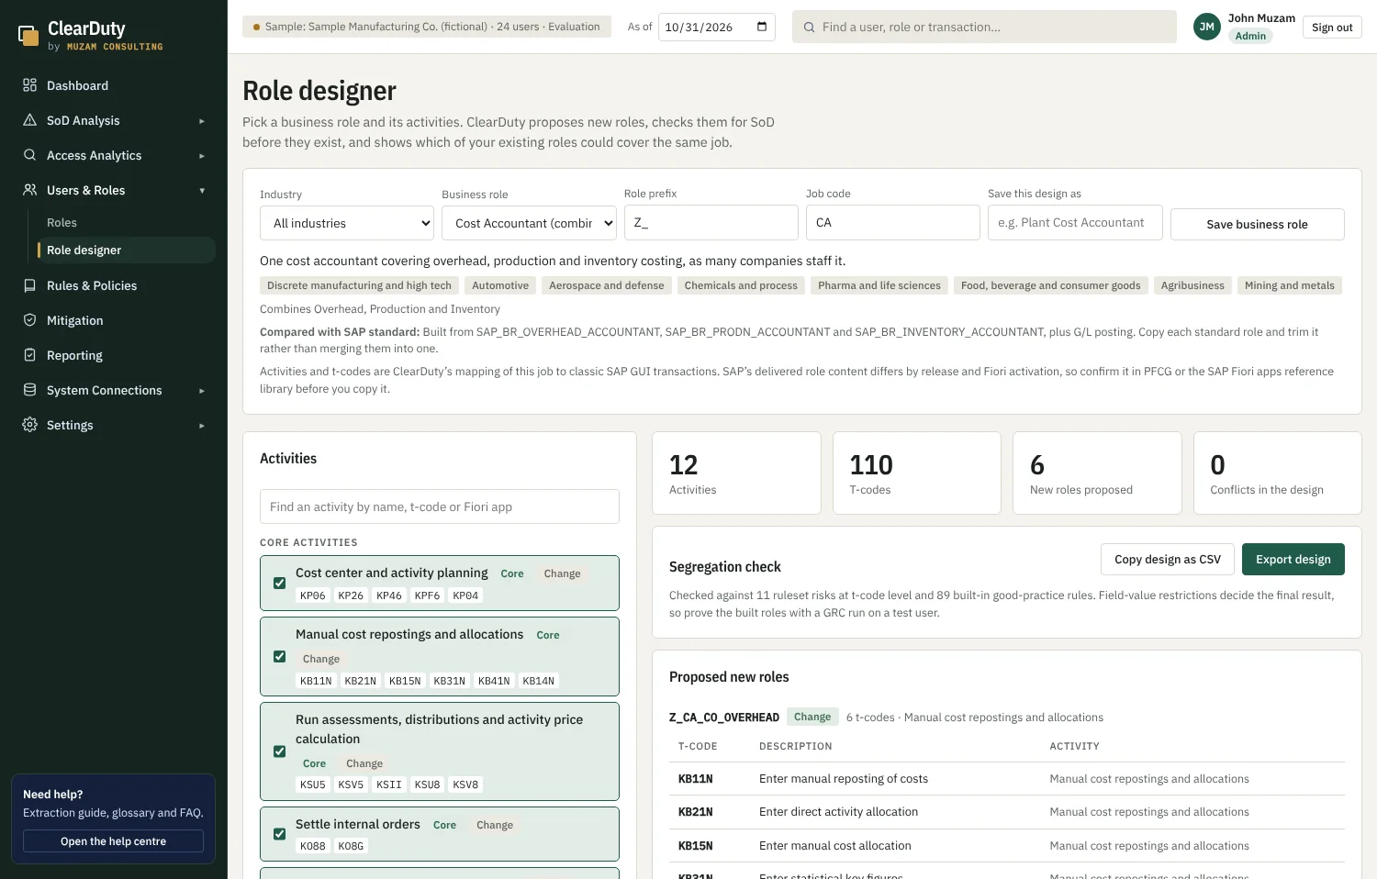Go to Roles in sidebar

[x=62, y=223]
